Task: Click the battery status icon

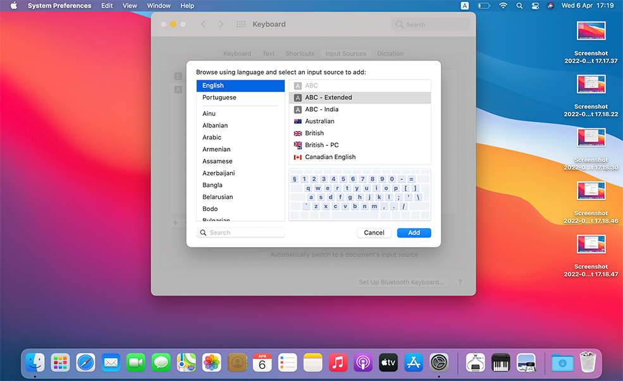Action: click(484, 6)
